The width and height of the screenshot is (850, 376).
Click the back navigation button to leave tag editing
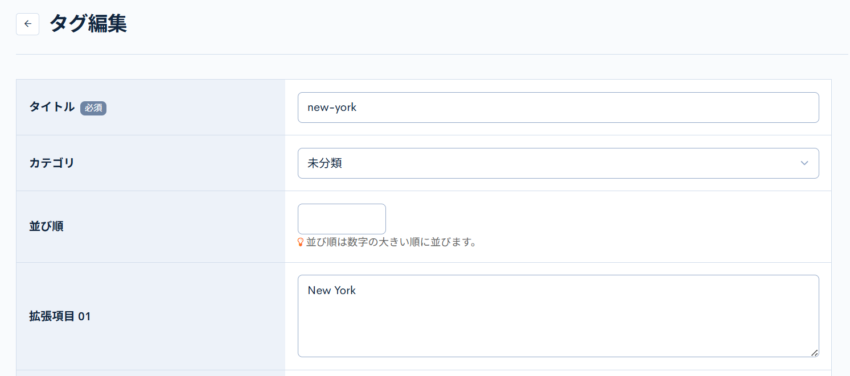tap(27, 24)
